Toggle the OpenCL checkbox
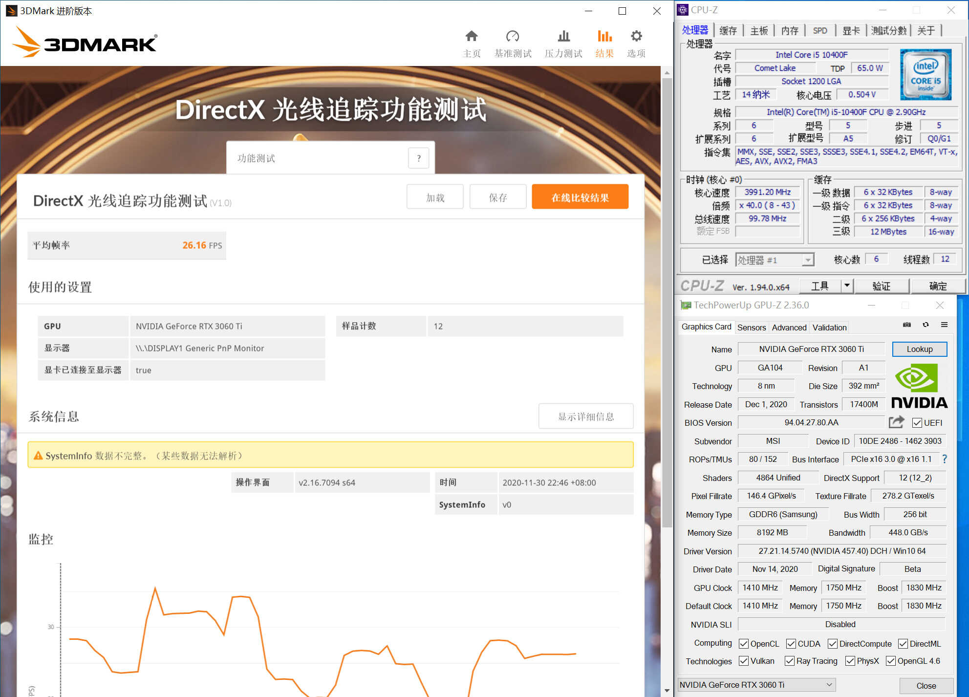 [x=744, y=644]
